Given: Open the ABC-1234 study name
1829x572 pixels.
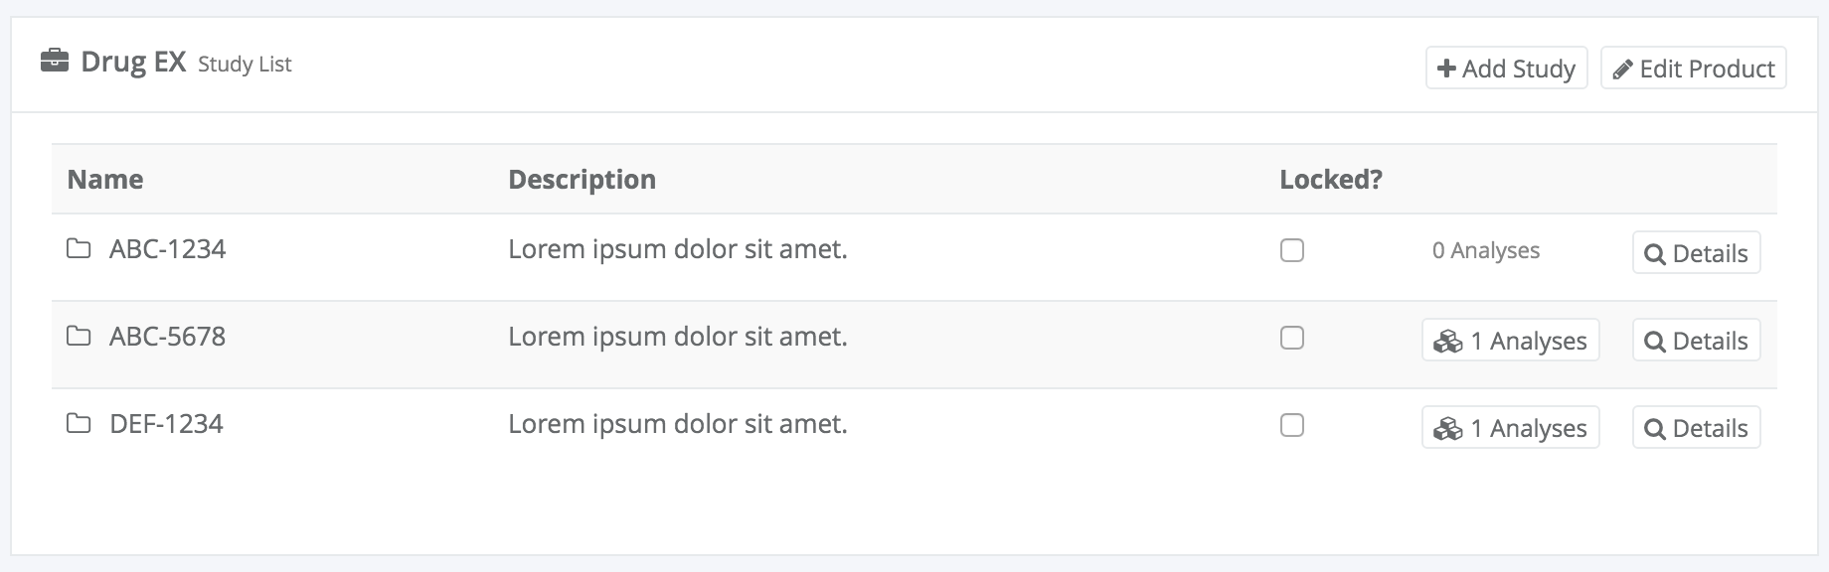Looking at the screenshot, I should 168,248.
